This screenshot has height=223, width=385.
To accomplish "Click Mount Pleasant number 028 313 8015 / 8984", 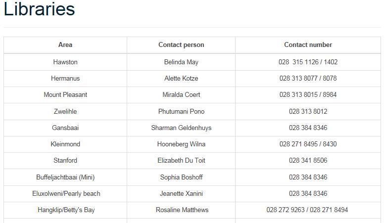I will (308, 95).
